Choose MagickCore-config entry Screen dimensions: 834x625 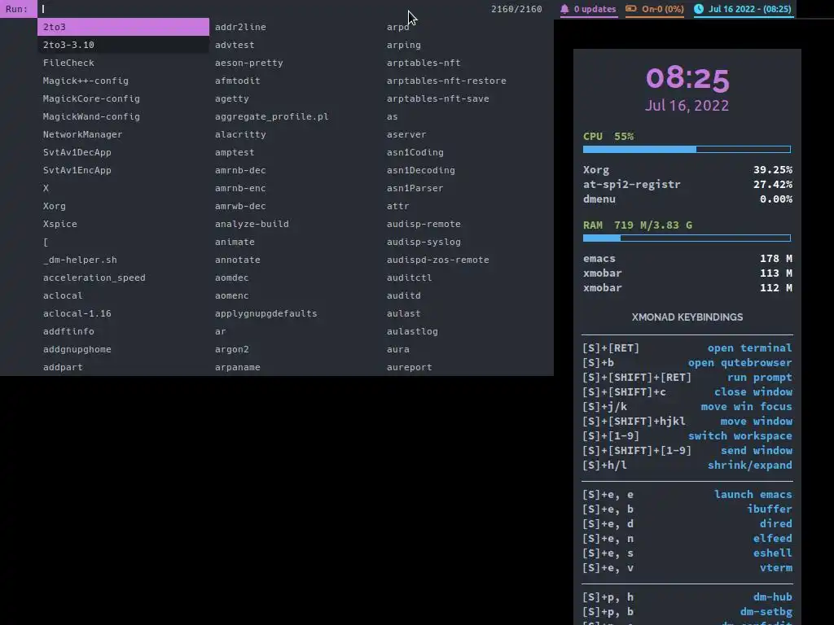click(91, 98)
